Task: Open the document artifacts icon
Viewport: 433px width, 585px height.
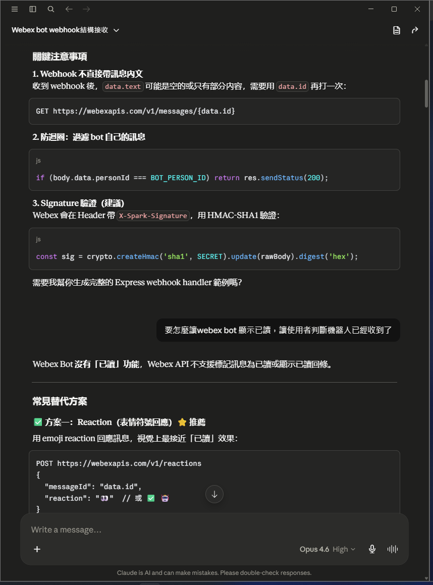Action: click(397, 30)
